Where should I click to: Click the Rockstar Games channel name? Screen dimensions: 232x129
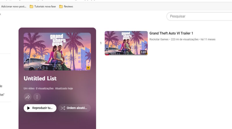(x=159, y=39)
